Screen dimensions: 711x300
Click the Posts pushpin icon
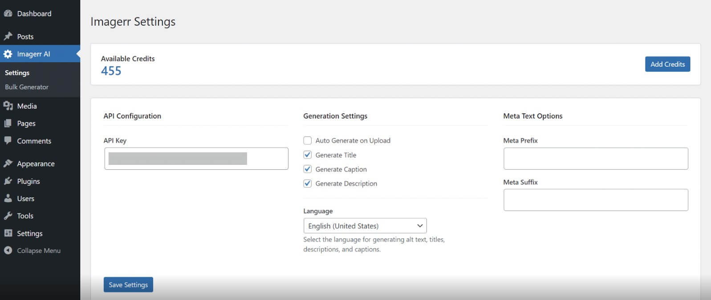(x=8, y=36)
